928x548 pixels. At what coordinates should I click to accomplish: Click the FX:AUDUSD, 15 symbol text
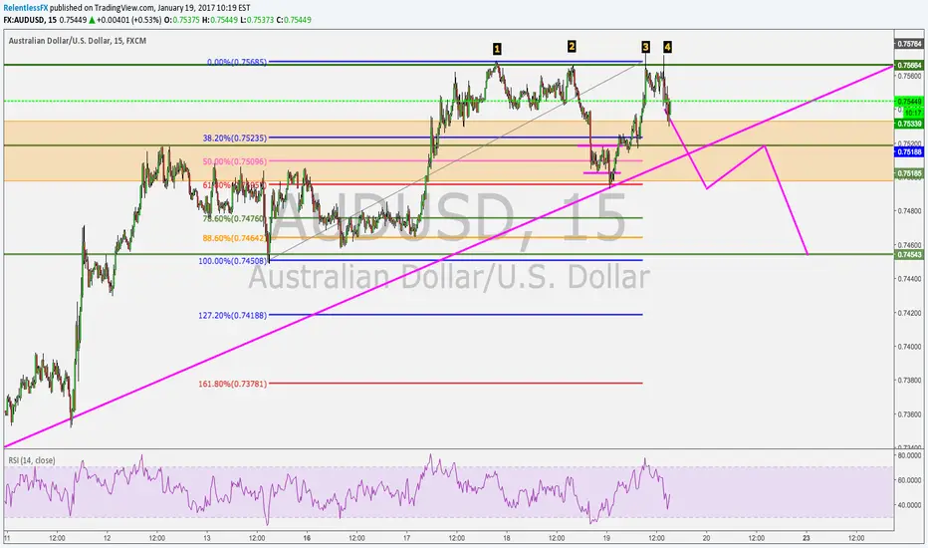click(30, 20)
